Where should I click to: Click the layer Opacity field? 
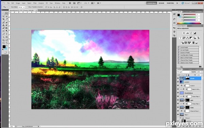[x=199, y=72]
